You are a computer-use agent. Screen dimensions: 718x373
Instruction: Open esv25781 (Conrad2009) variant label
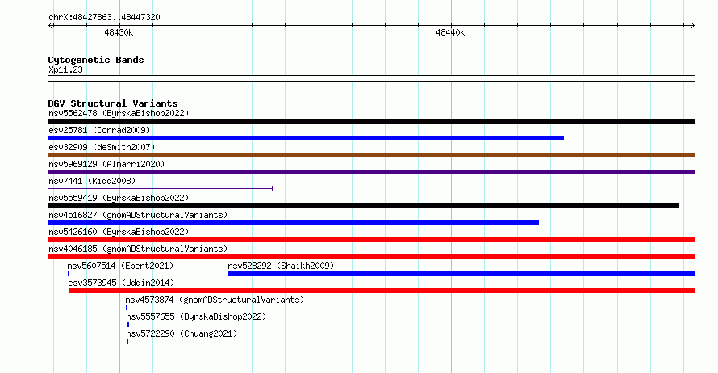(99, 130)
